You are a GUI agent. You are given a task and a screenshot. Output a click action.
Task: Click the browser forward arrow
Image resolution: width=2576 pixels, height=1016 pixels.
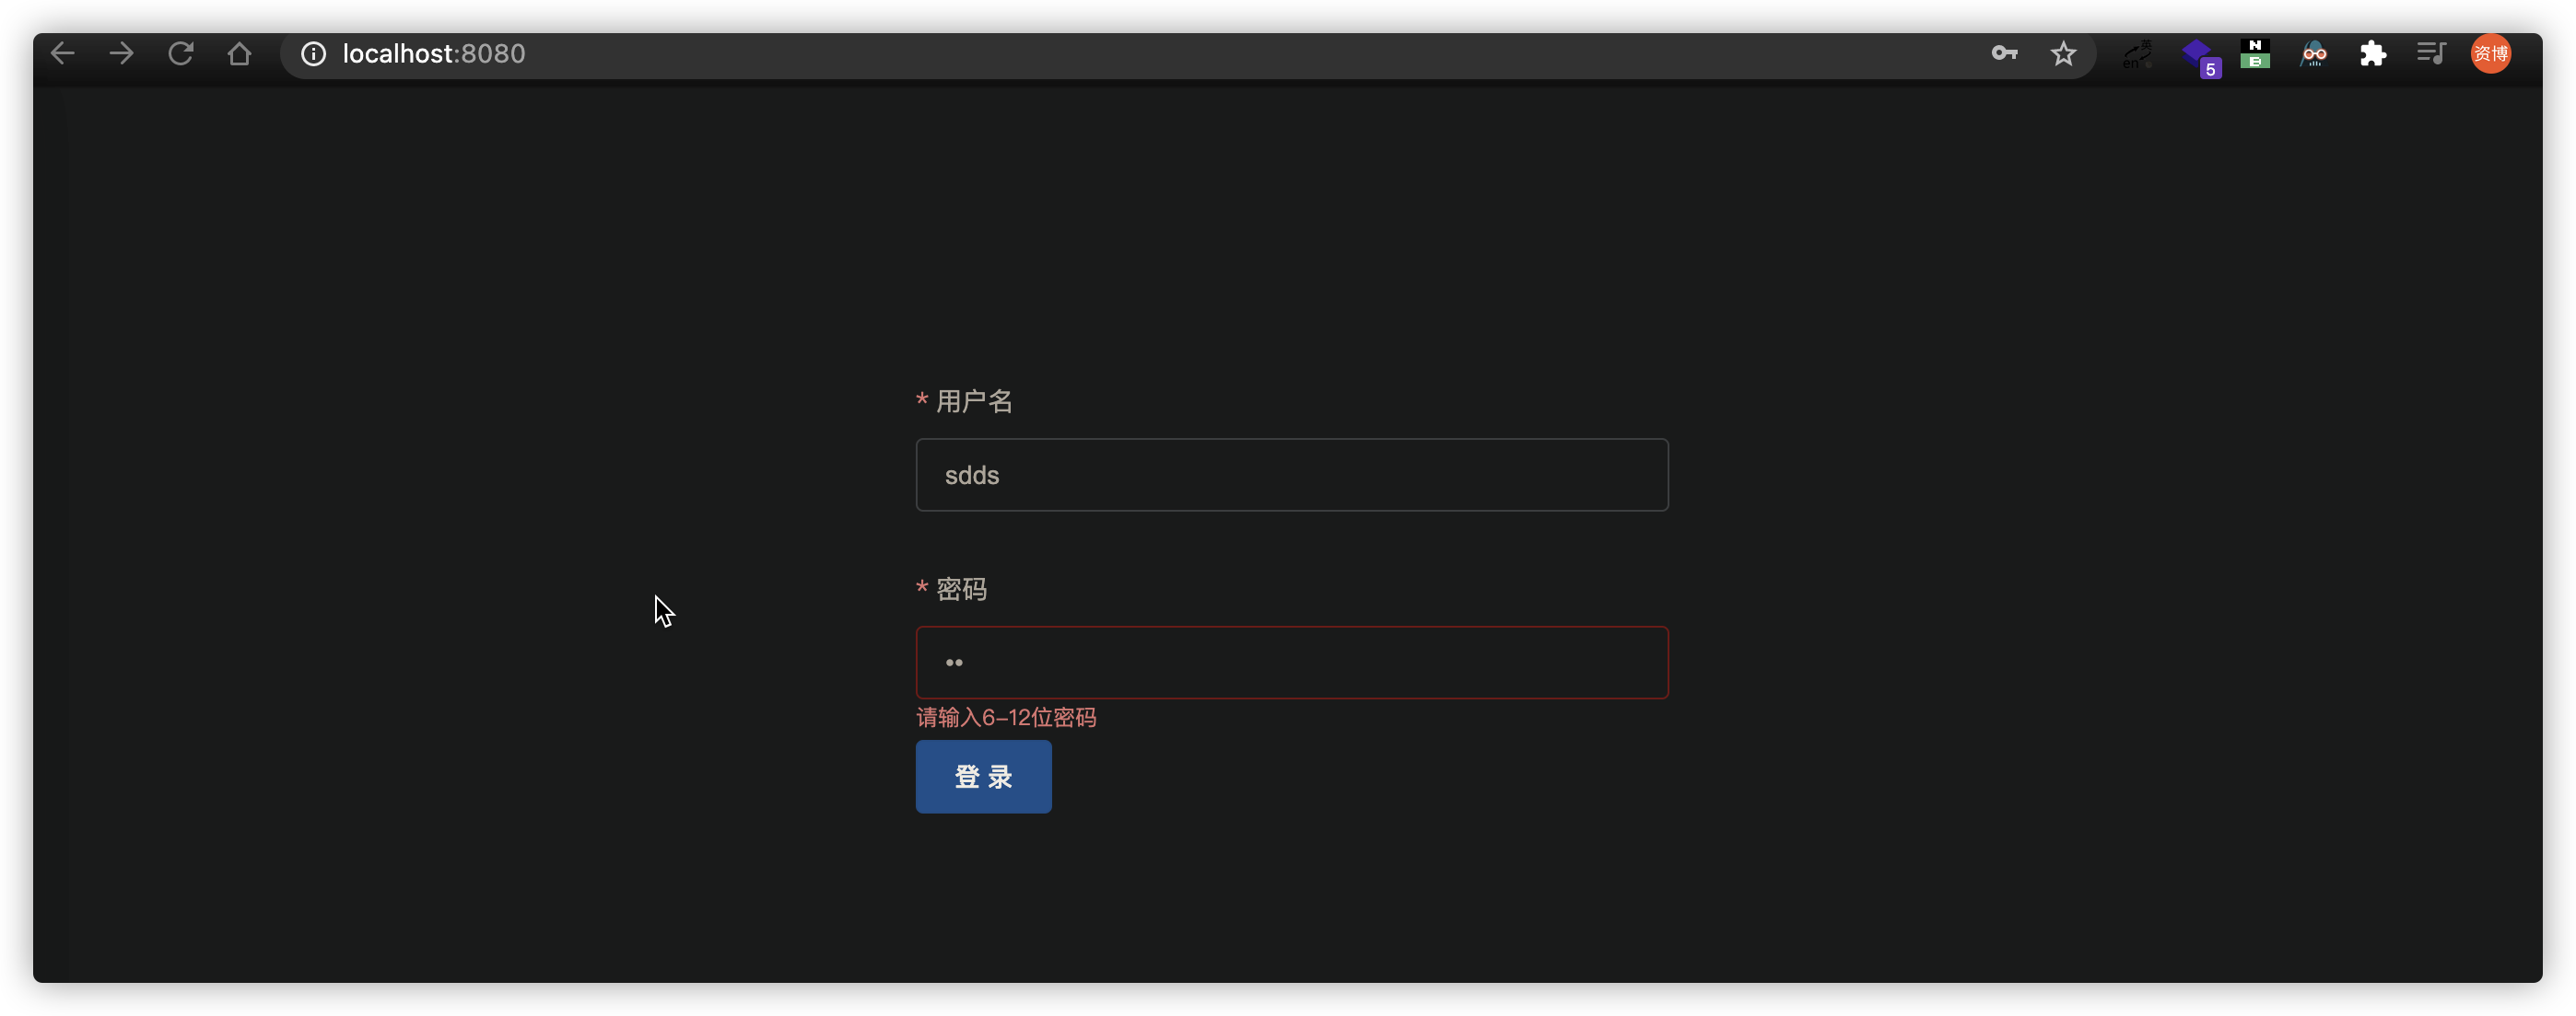(x=122, y=54)
